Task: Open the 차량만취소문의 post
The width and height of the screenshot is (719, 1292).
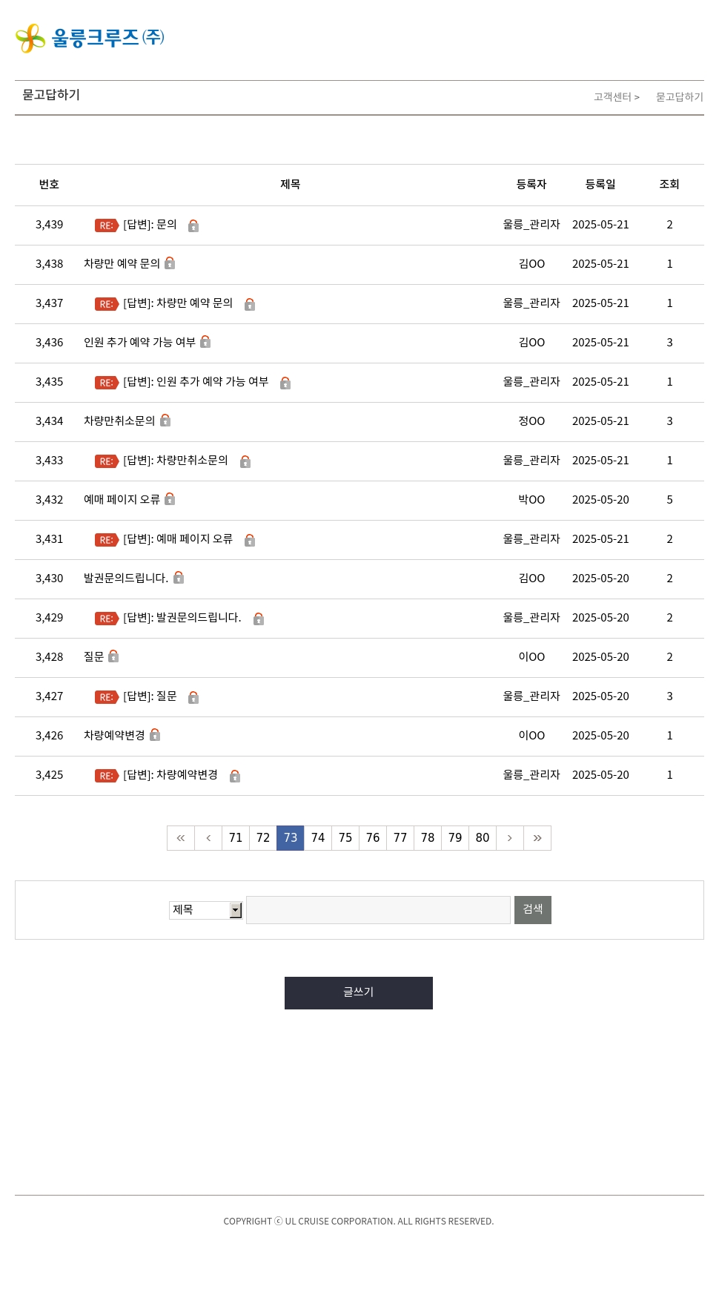Action: point(119,421)
